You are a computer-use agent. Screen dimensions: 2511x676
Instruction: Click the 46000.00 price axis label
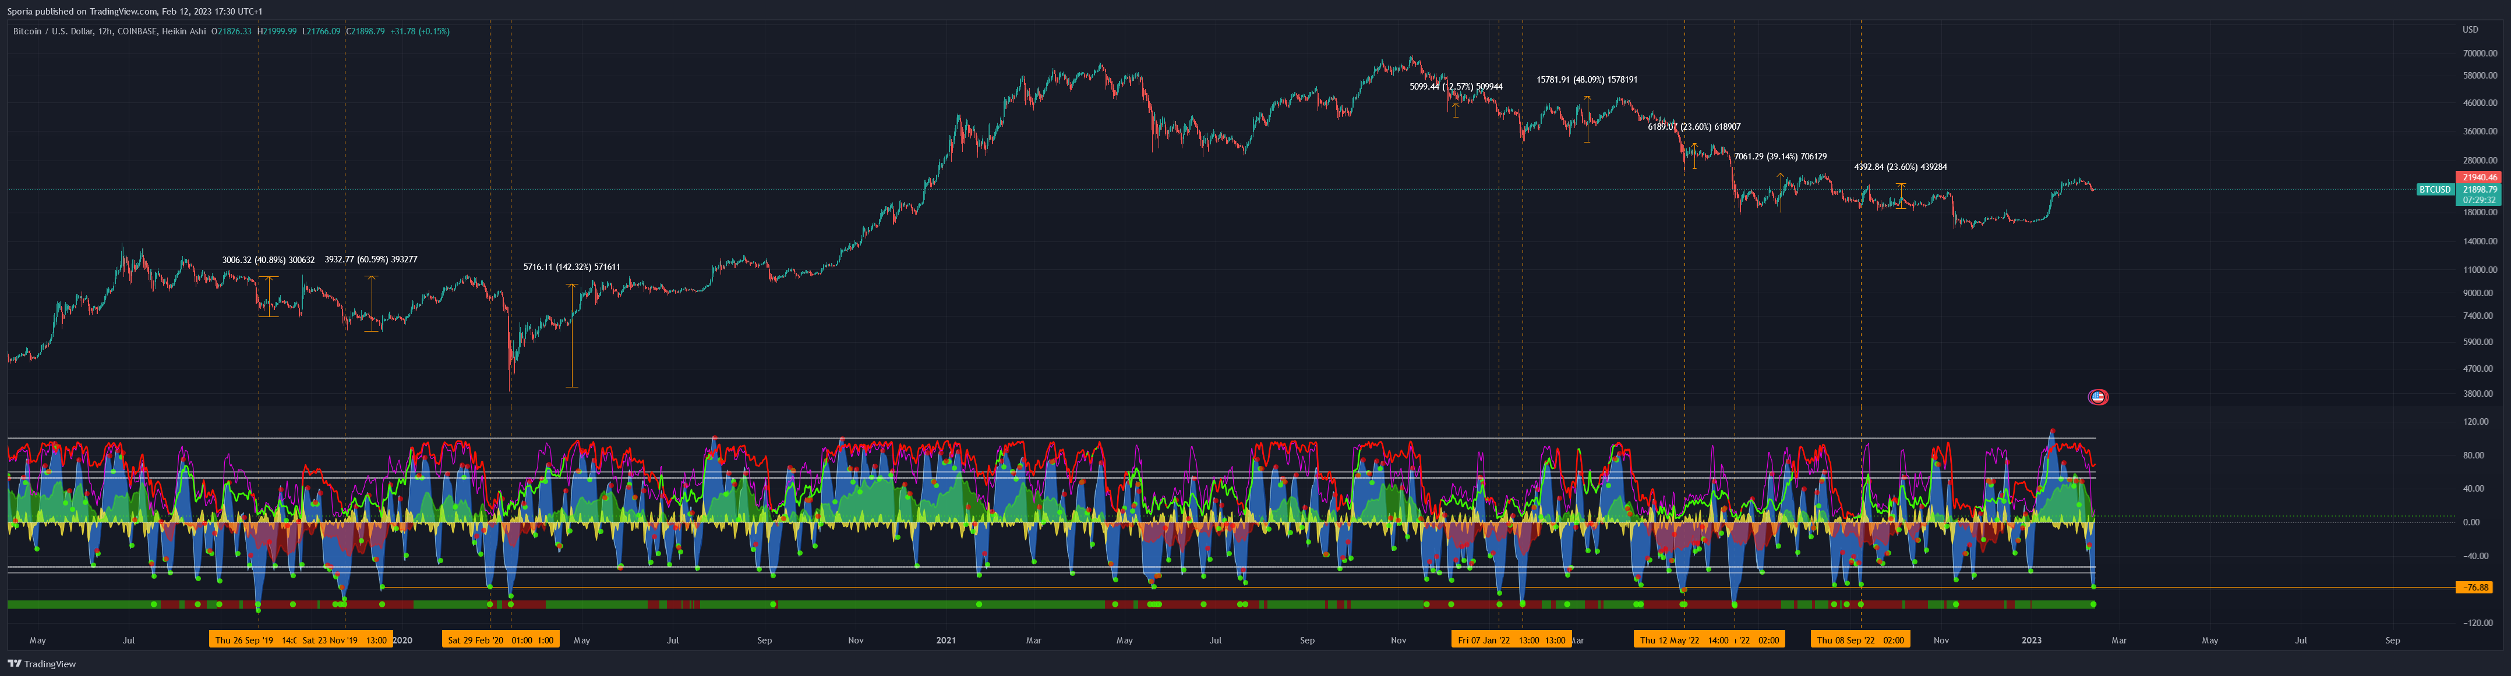tap(2480, 103)
